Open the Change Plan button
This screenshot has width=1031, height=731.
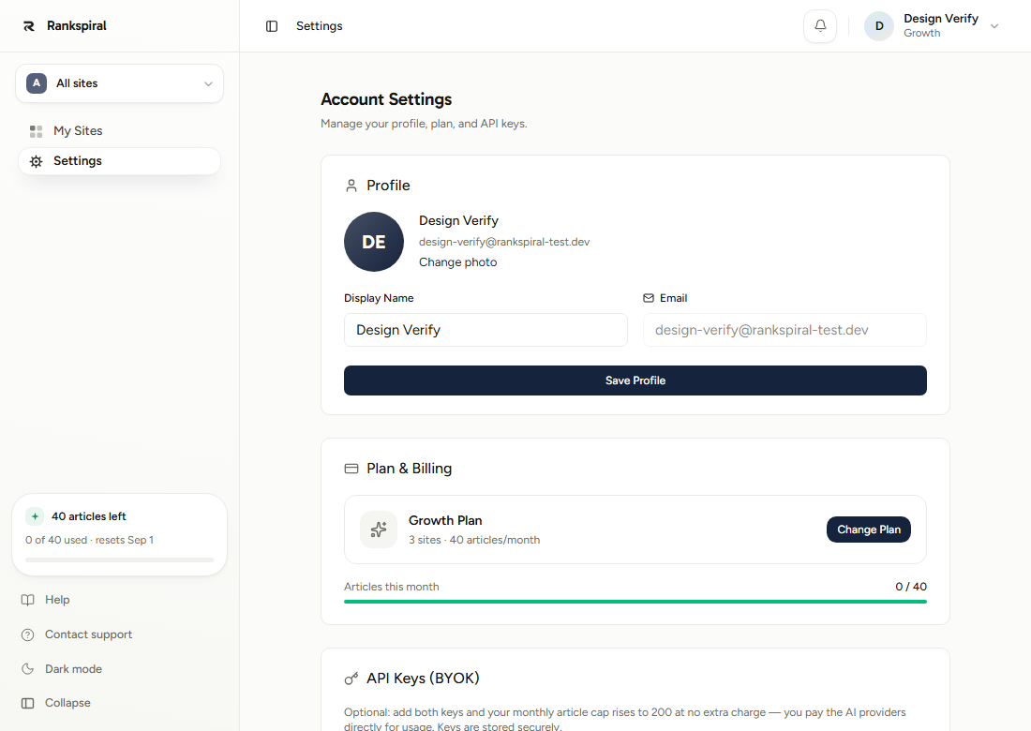pyautogui.click(x=869, y=530)
